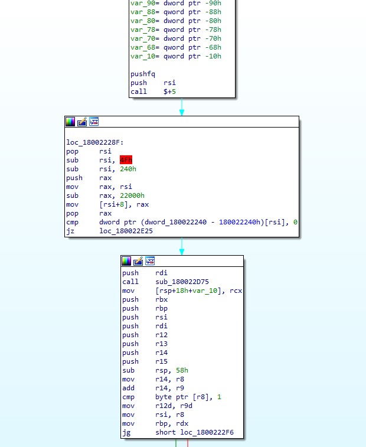Click 'var_88= qword ptr -88h' line

point(176,12)
